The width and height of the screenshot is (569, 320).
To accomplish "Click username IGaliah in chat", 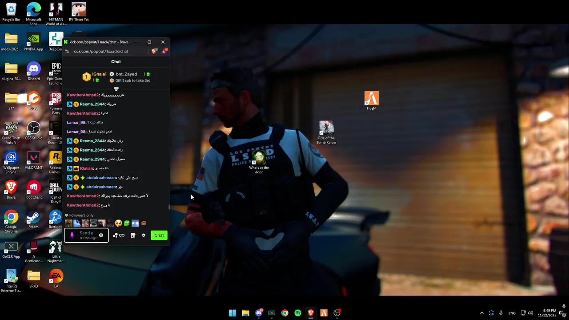I will [x=87, y=168].
